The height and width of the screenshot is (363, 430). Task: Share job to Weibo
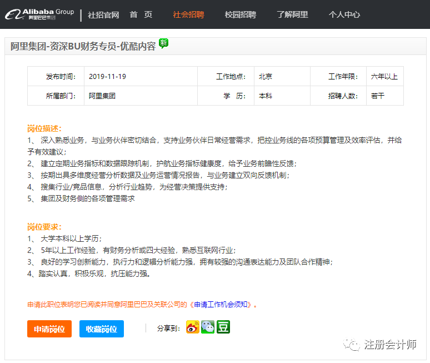pyautogui.click(x=193, y=327)
